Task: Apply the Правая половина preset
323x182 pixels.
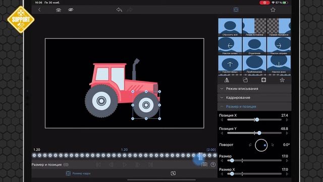Action: [x=279, y=27]
